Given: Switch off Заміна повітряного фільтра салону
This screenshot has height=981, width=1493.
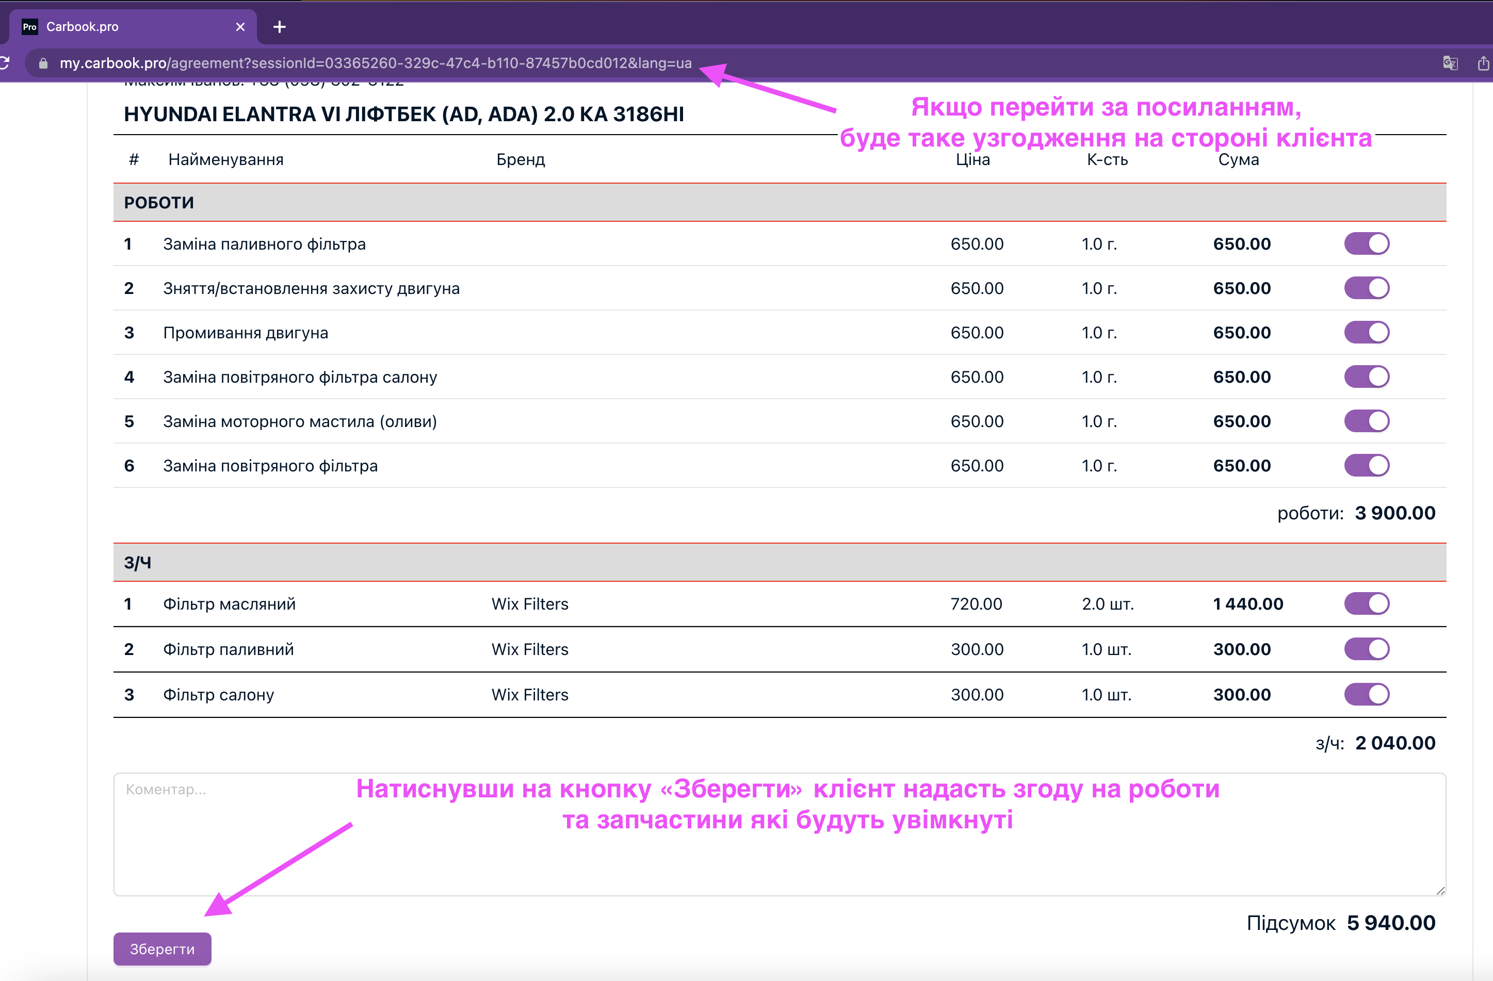Looking at the screenshot, I should click(x=1366, y=377).
